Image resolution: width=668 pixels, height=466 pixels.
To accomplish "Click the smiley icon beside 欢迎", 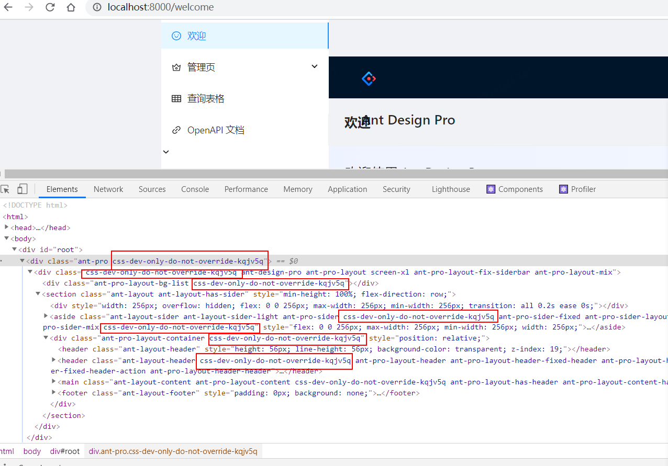I will (x=176, y=36).
